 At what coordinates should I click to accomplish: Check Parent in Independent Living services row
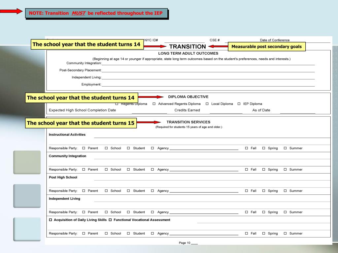point(84,212)
